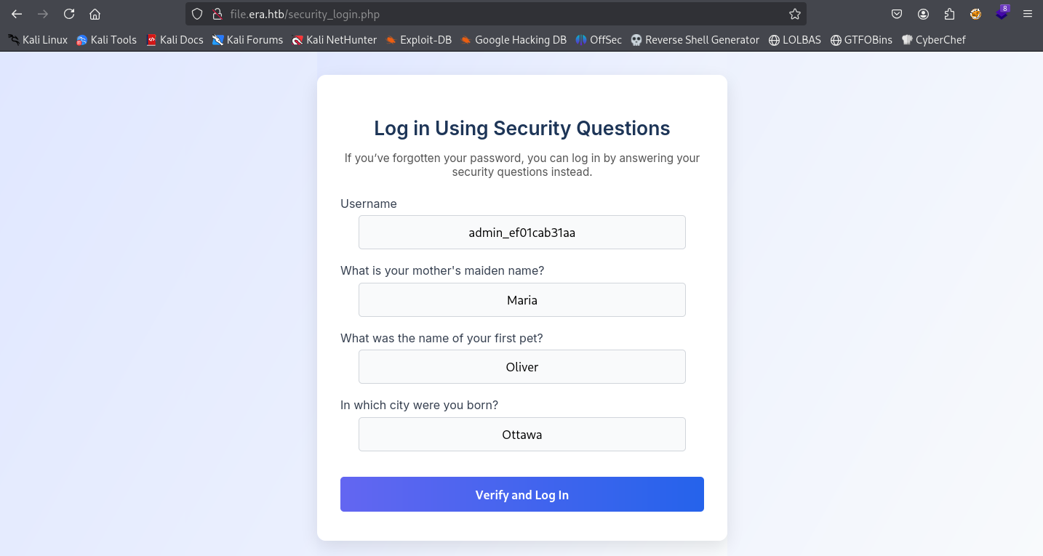This screenshot has width=1043, height=556.
Task: Select the first pet name field
Action: [521, 367]
